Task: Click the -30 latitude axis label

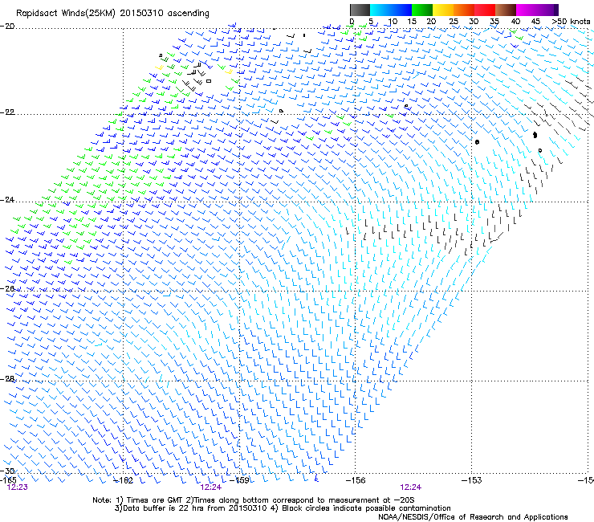Action: click(7, 471)
